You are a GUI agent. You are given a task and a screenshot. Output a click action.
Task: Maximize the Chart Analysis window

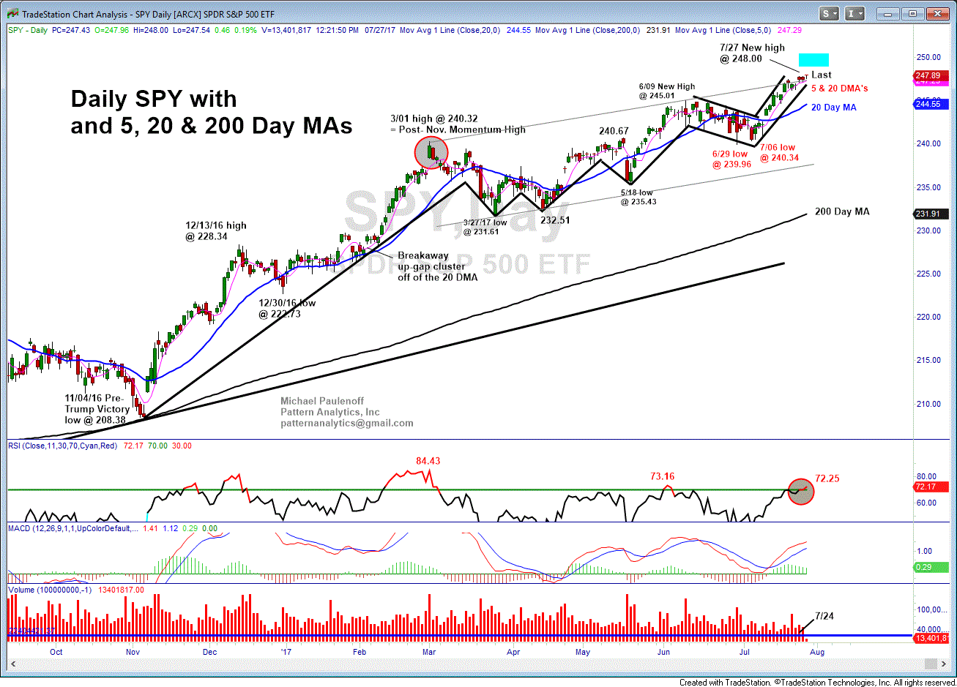[x=912, y=13]
